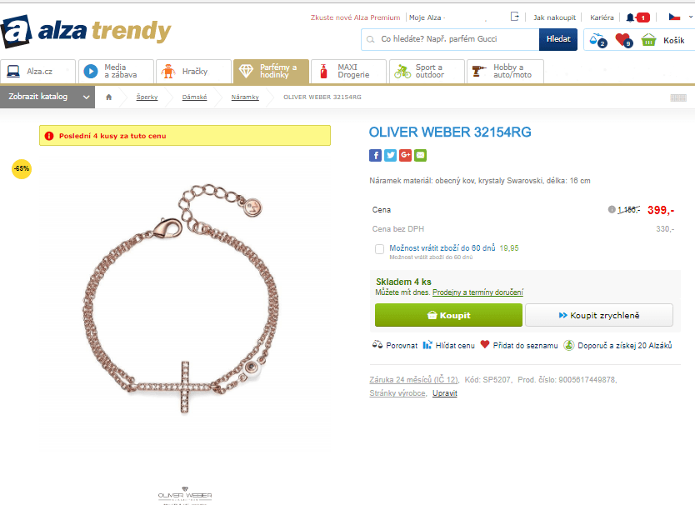The width and height of the screenshot is (695, 530).
Task: Open Prodejny a termíny doručení link
Action: [477, 292]
